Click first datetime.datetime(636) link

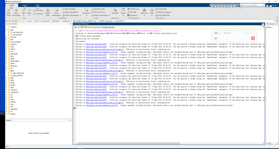click(x=96, y=44)
